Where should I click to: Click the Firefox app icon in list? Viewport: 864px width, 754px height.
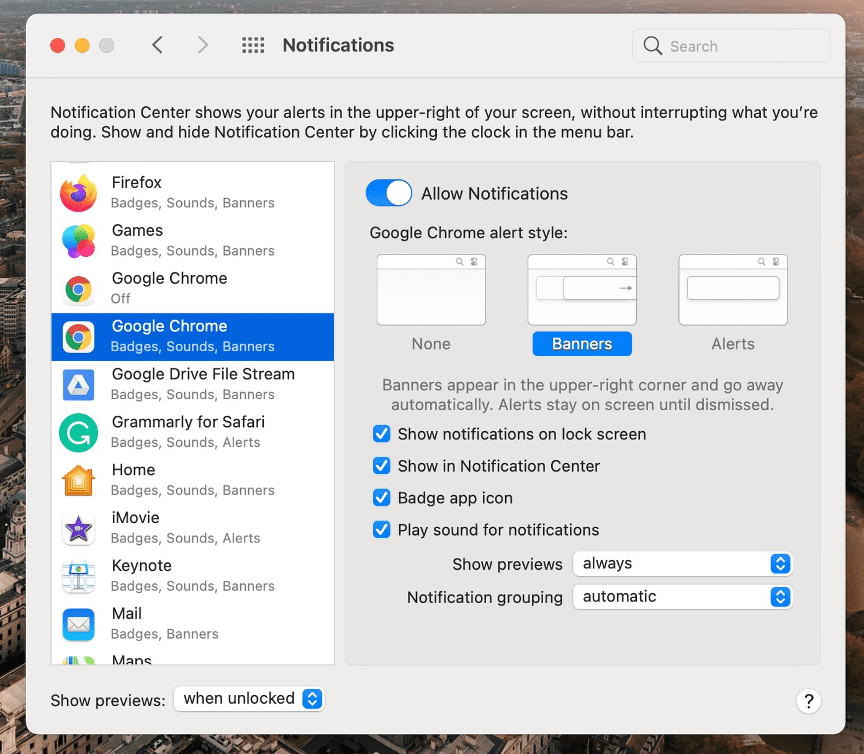coord(78,193)
